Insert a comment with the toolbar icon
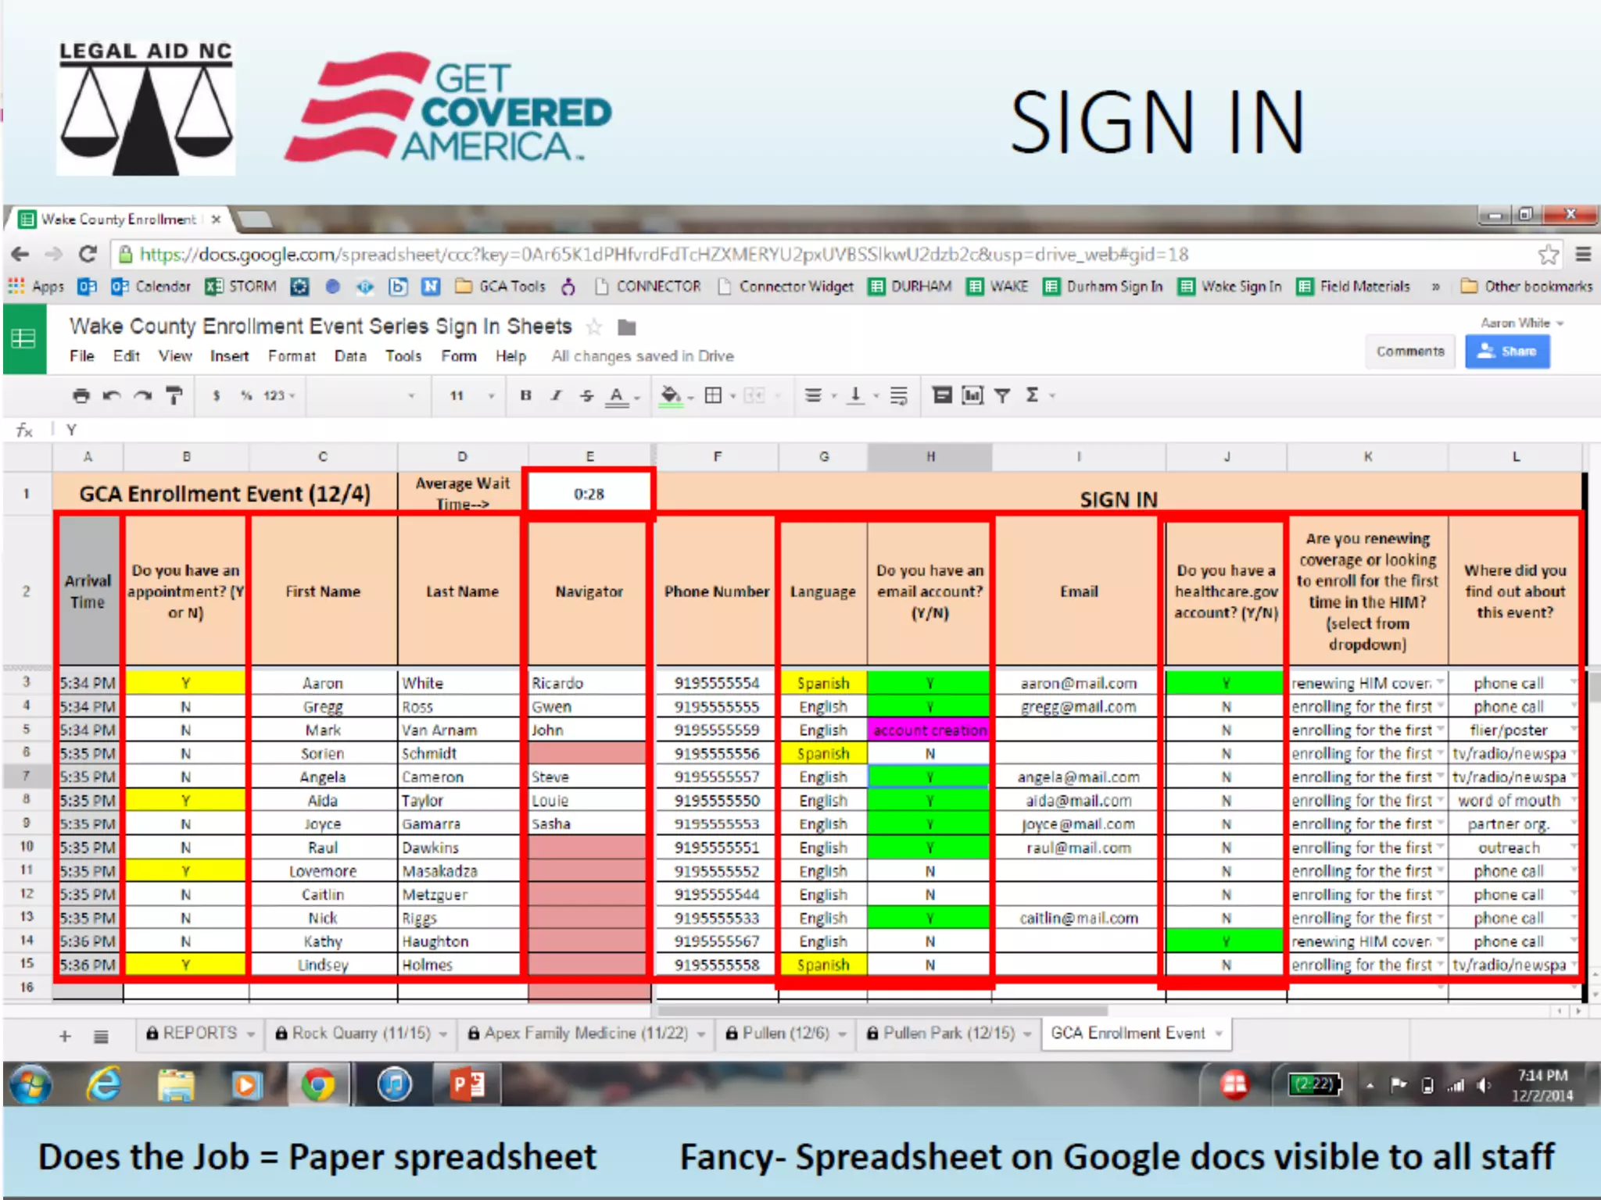This screenshot has height=1200, width=1601. point(942,395)
